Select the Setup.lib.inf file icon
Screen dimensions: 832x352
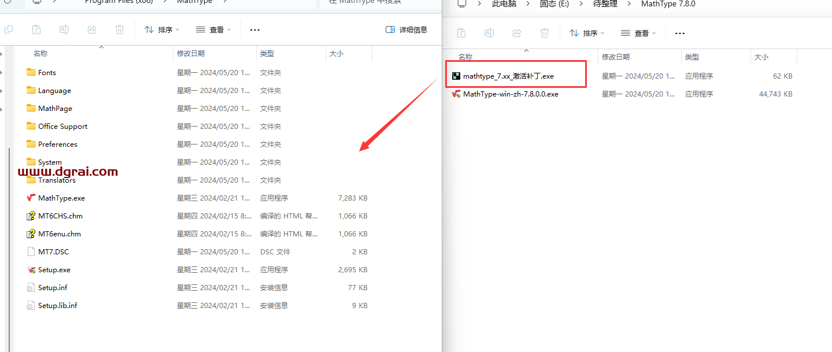[31, 305]
